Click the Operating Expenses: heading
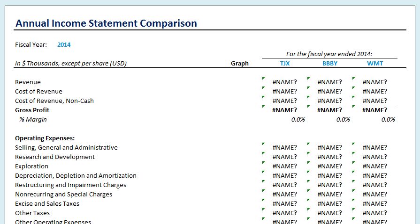Image resolution: width=420 pixels, height=224 pixels. [45, 138]
